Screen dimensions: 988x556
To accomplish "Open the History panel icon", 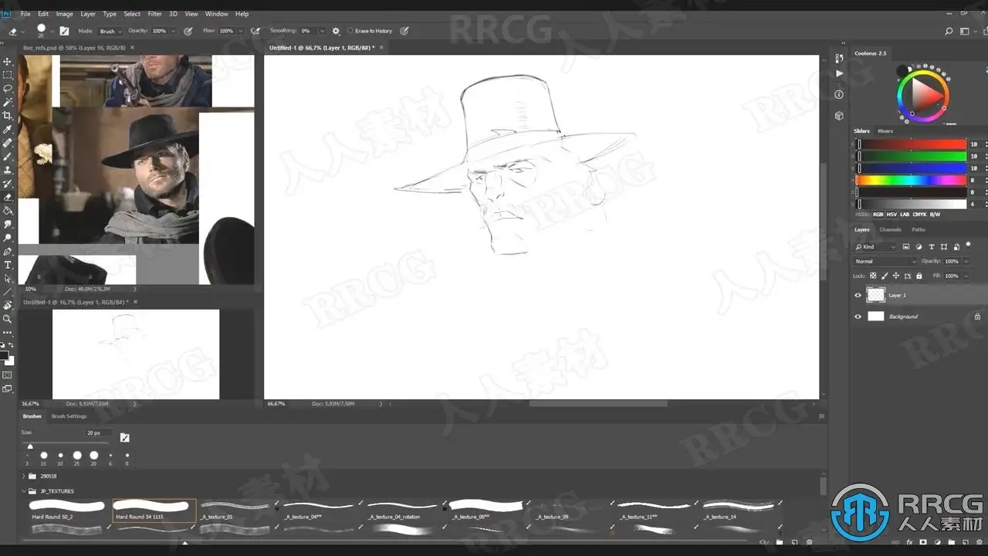I will (x=840, y=59).
